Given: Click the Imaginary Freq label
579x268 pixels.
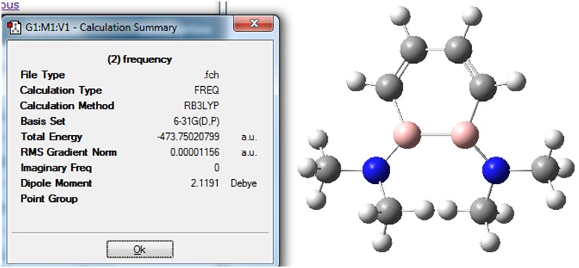Looking at the screenshot, I should [x=56, y=168].
